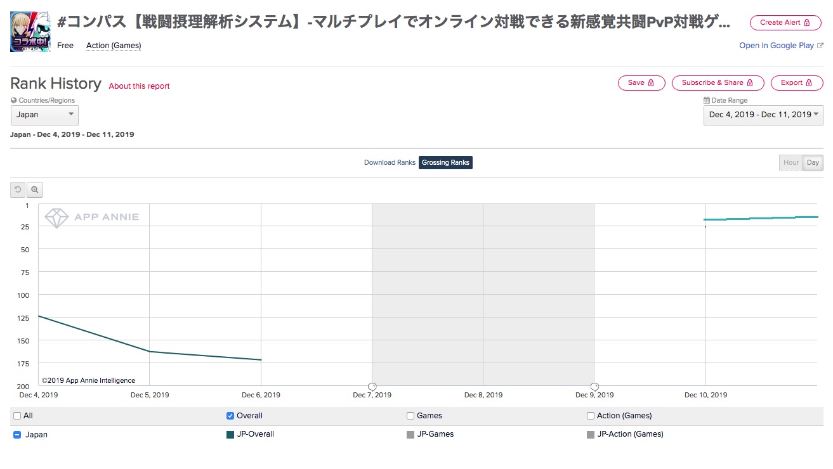833x469 pixels.
Task: Open the Date Range dropdown
Action: [763, 115]
